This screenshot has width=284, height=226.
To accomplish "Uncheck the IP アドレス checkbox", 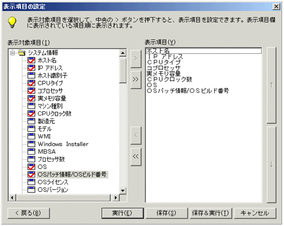I will [x=32, y=68].
